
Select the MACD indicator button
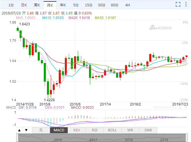point(59,130)
